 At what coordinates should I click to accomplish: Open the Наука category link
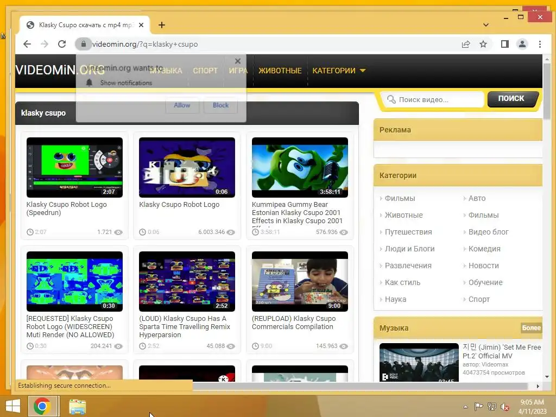click(395, 299)
